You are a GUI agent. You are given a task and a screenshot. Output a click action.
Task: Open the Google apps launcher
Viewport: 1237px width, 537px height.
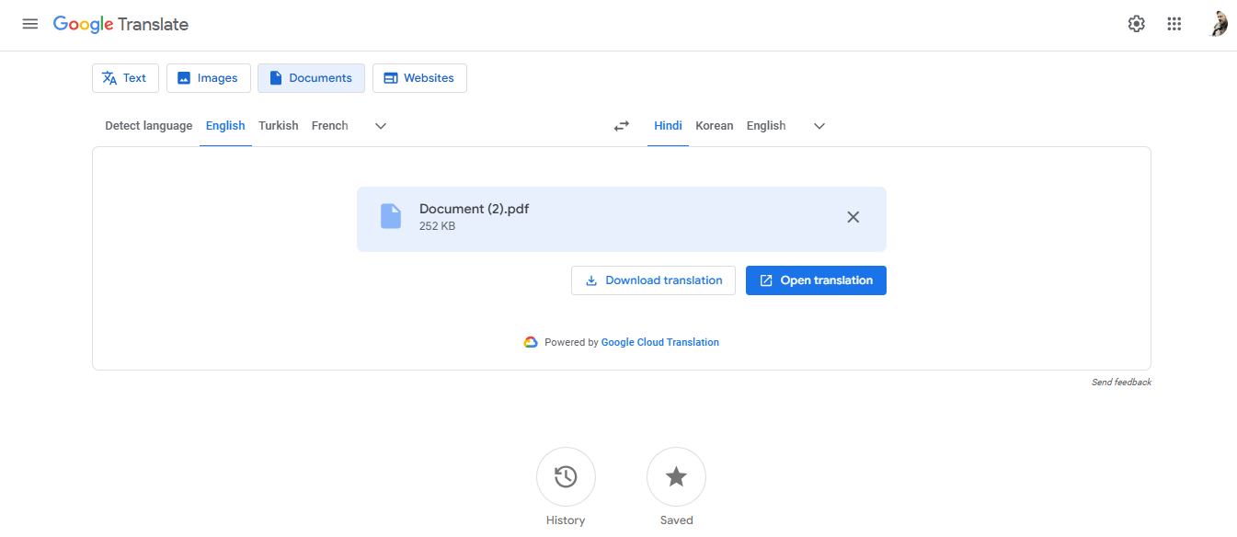pos(1174,24)
